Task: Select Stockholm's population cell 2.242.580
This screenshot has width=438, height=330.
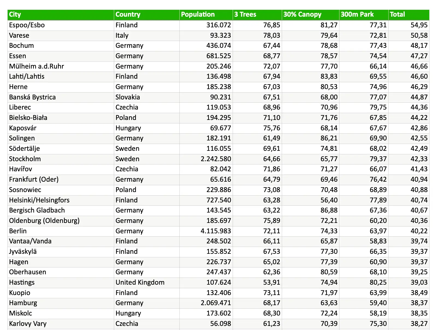Action: (206, 159)
